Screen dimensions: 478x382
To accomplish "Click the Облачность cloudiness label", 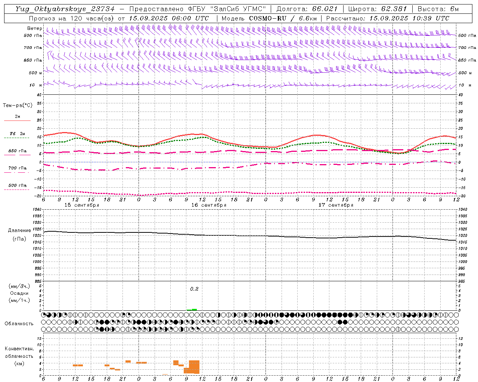I will (x=19, y=324).
